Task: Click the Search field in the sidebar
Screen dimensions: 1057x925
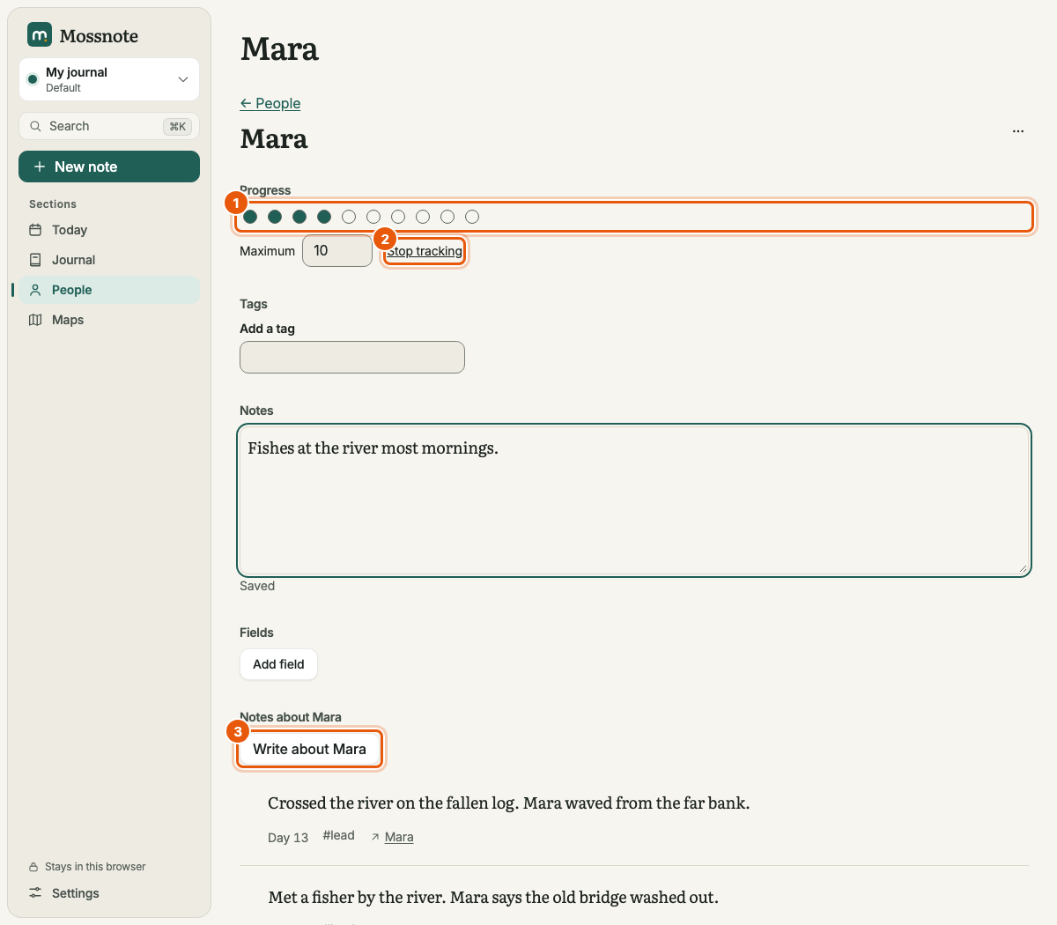Action: [x=109, y=126]
